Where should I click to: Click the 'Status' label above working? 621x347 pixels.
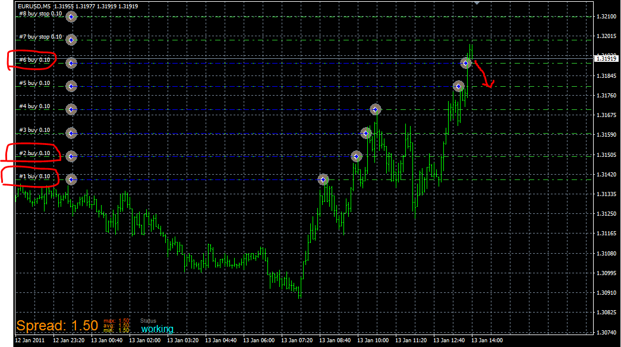[x=148, y=321]
